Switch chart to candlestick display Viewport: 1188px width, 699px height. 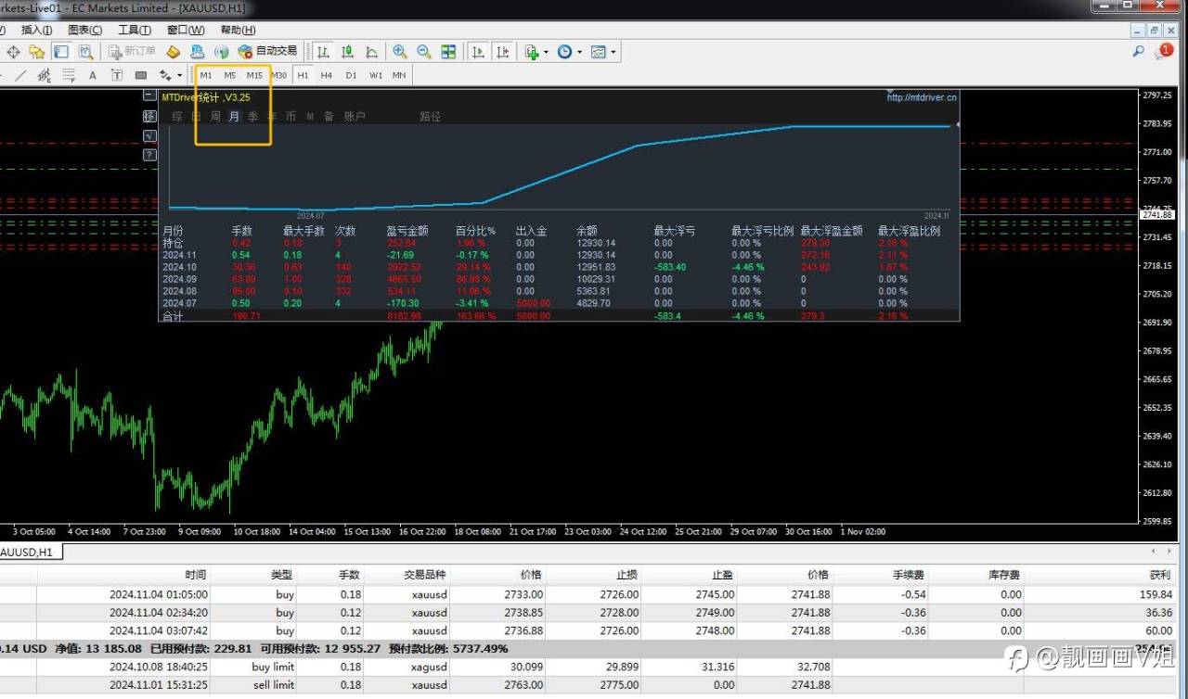click(x=347, y=52)
